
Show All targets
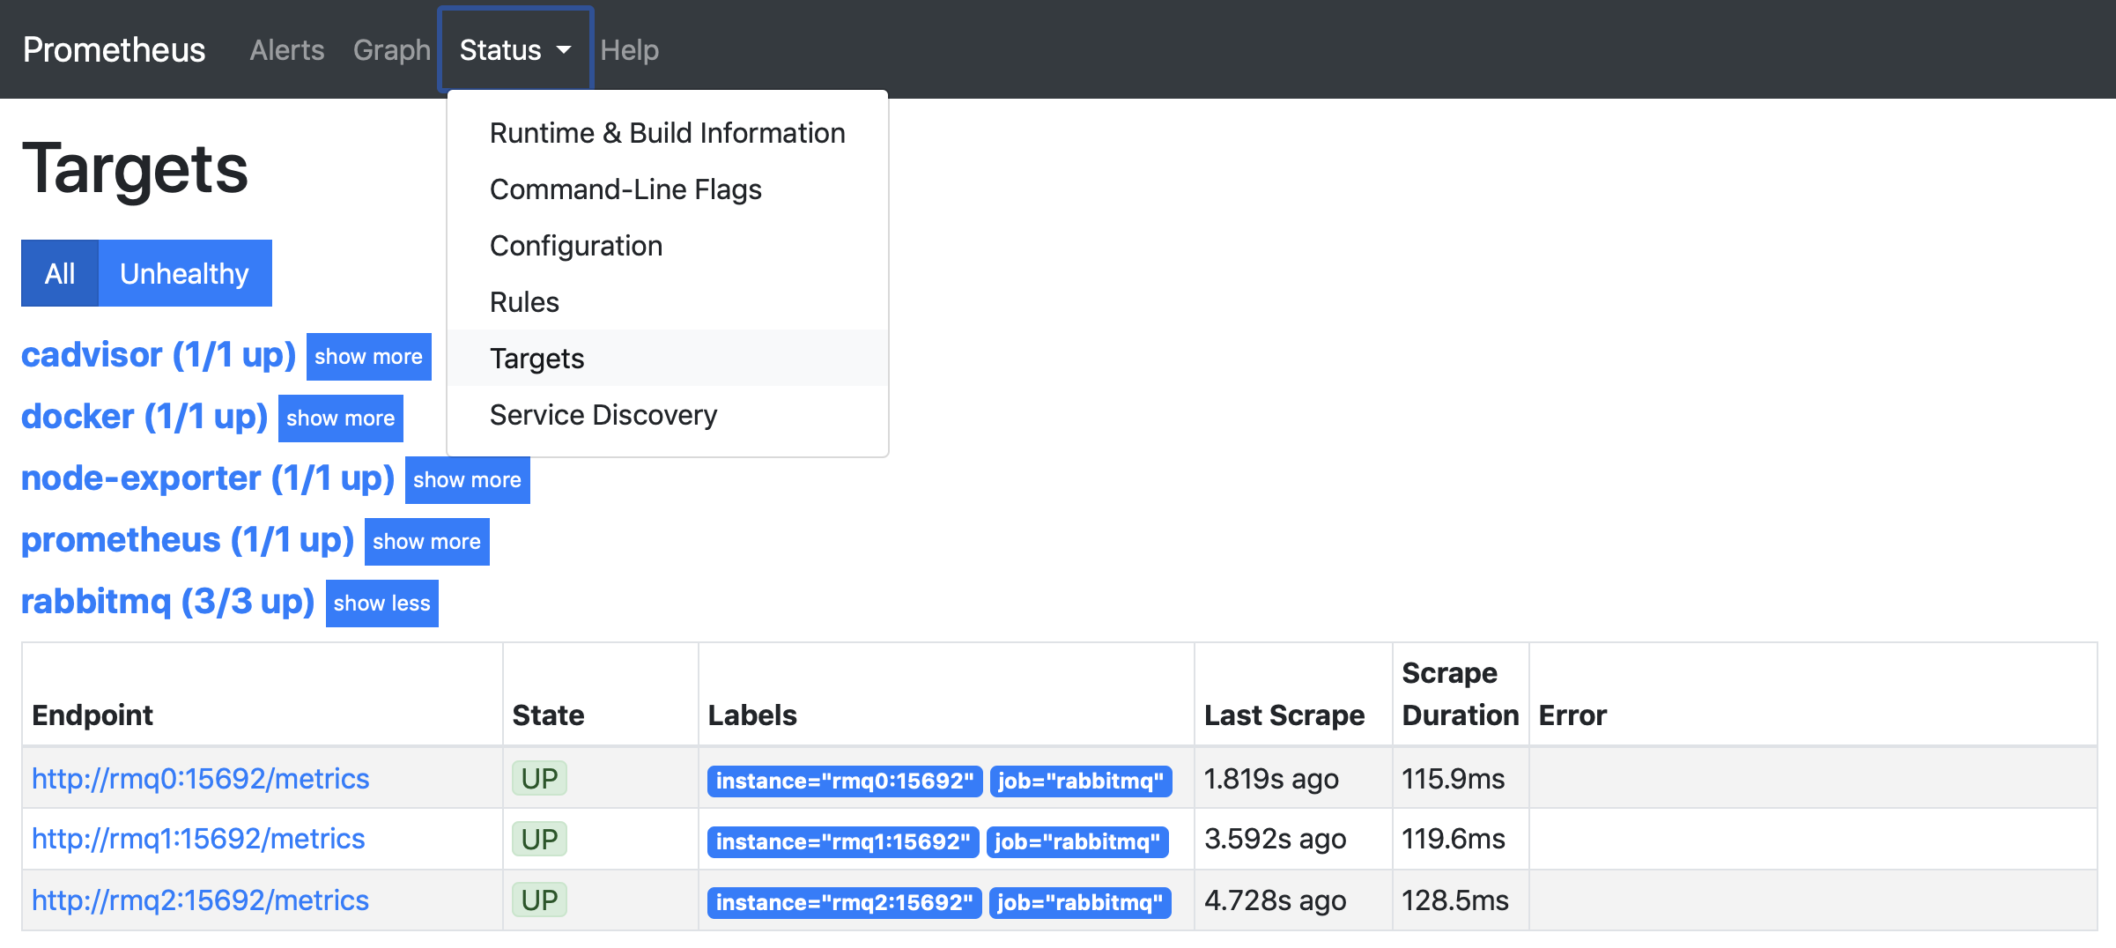(59, 273)
